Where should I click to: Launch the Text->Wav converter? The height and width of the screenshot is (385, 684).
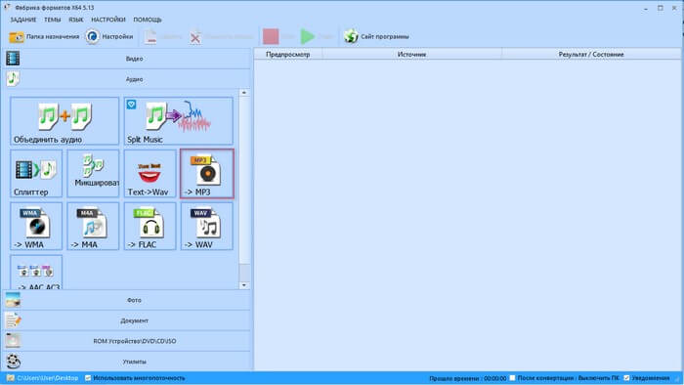(150, 174)
